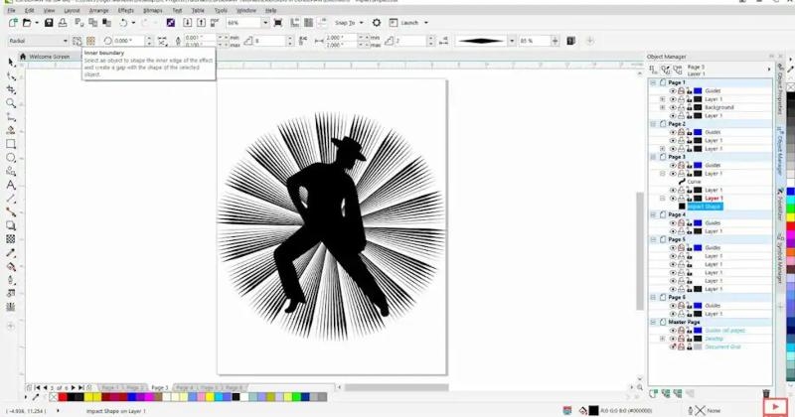The width and height of the screenshot is (795, 417).
Task: Collapse the Page 2 tree node
Action: [x=653, y=124]
